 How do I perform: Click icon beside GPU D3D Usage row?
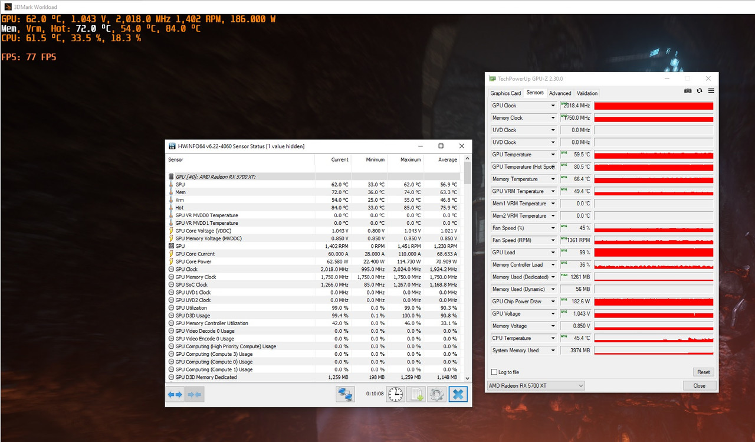171,315
